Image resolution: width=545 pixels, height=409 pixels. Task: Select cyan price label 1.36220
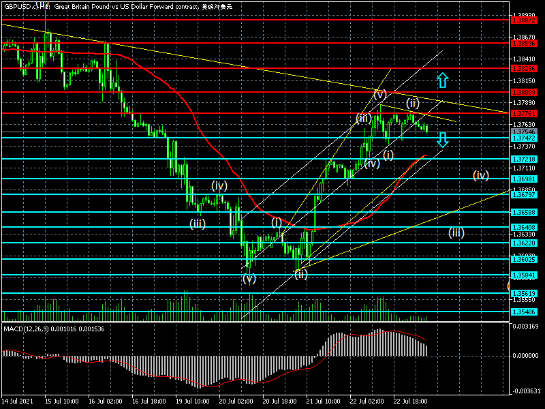(x=524, y=243)
